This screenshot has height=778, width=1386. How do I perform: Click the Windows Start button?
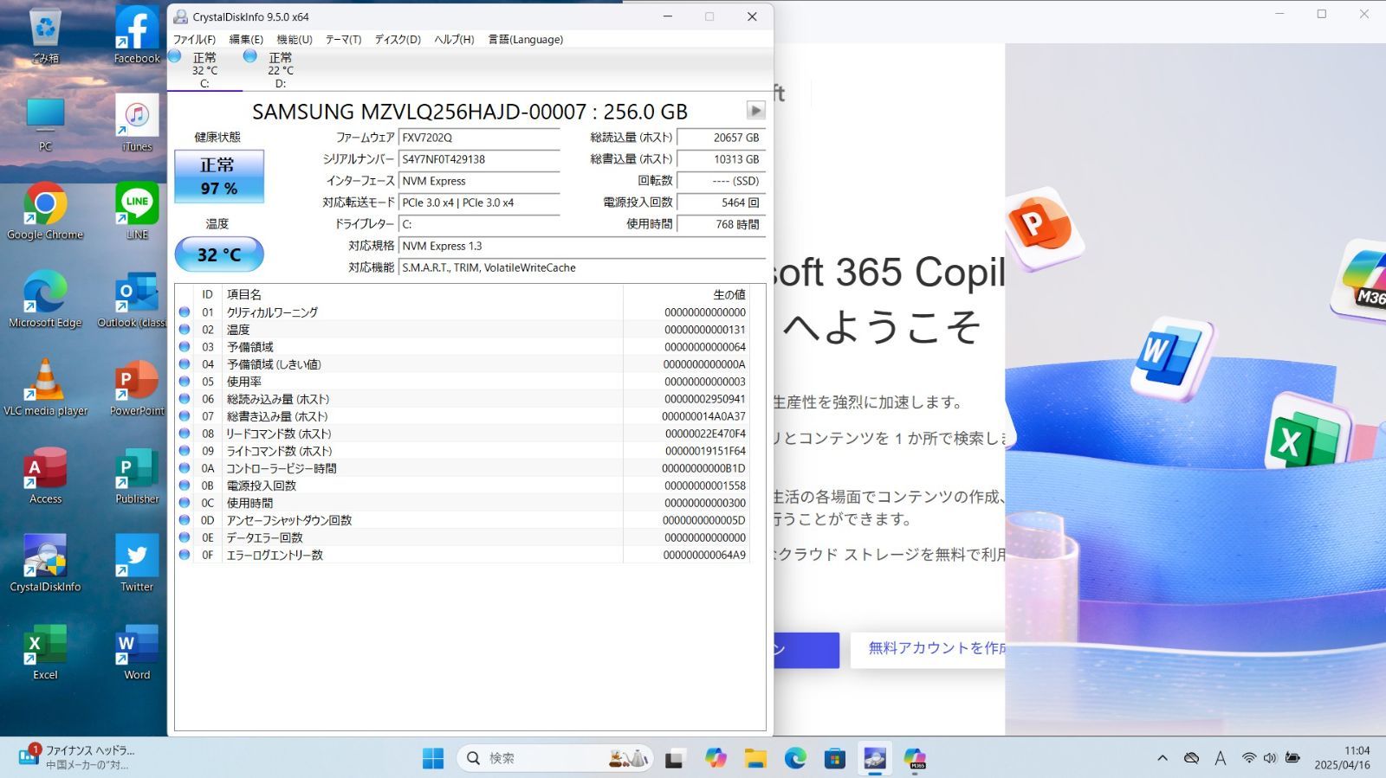point(433,759)
